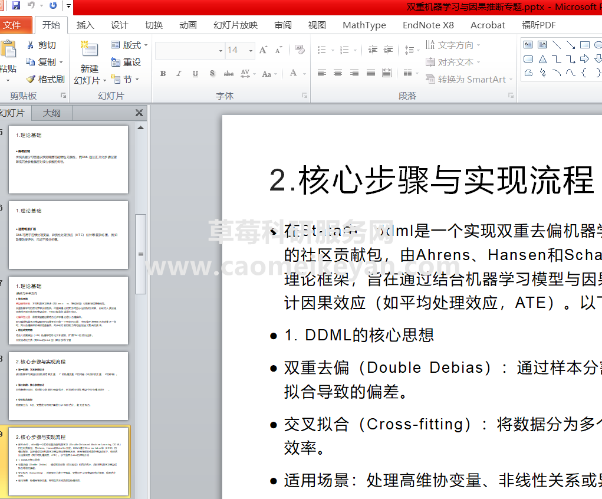602x499 pixels.
Task: Open the 字体 group dialog launcher
Action: 304,96
